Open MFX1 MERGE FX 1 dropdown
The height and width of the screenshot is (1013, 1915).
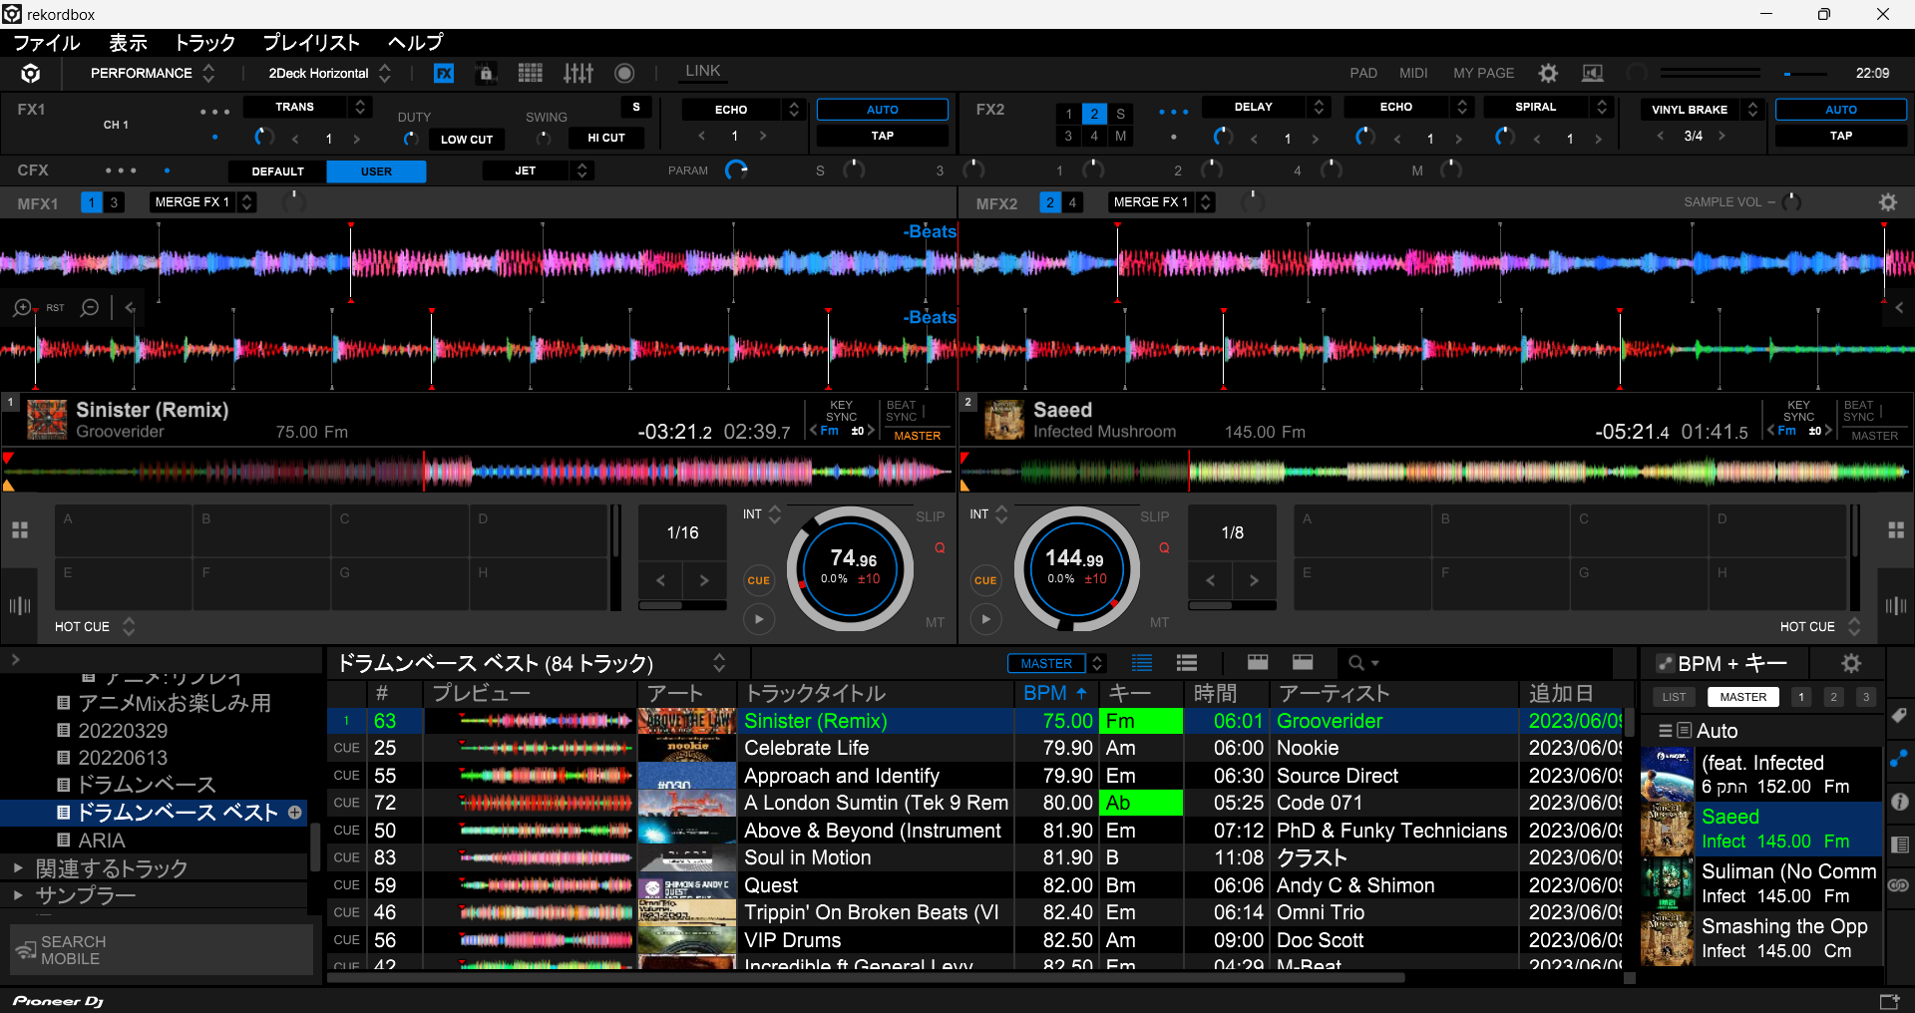pos(203,202)
